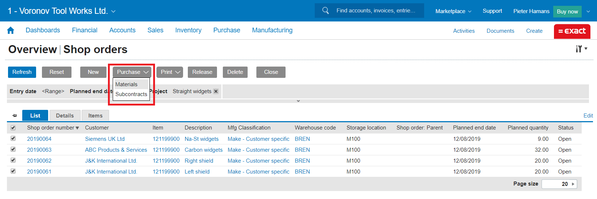The width and height of the screenshot is (597, 199).
Task: Open the Print dropdown button
Action: click(170, 72)
